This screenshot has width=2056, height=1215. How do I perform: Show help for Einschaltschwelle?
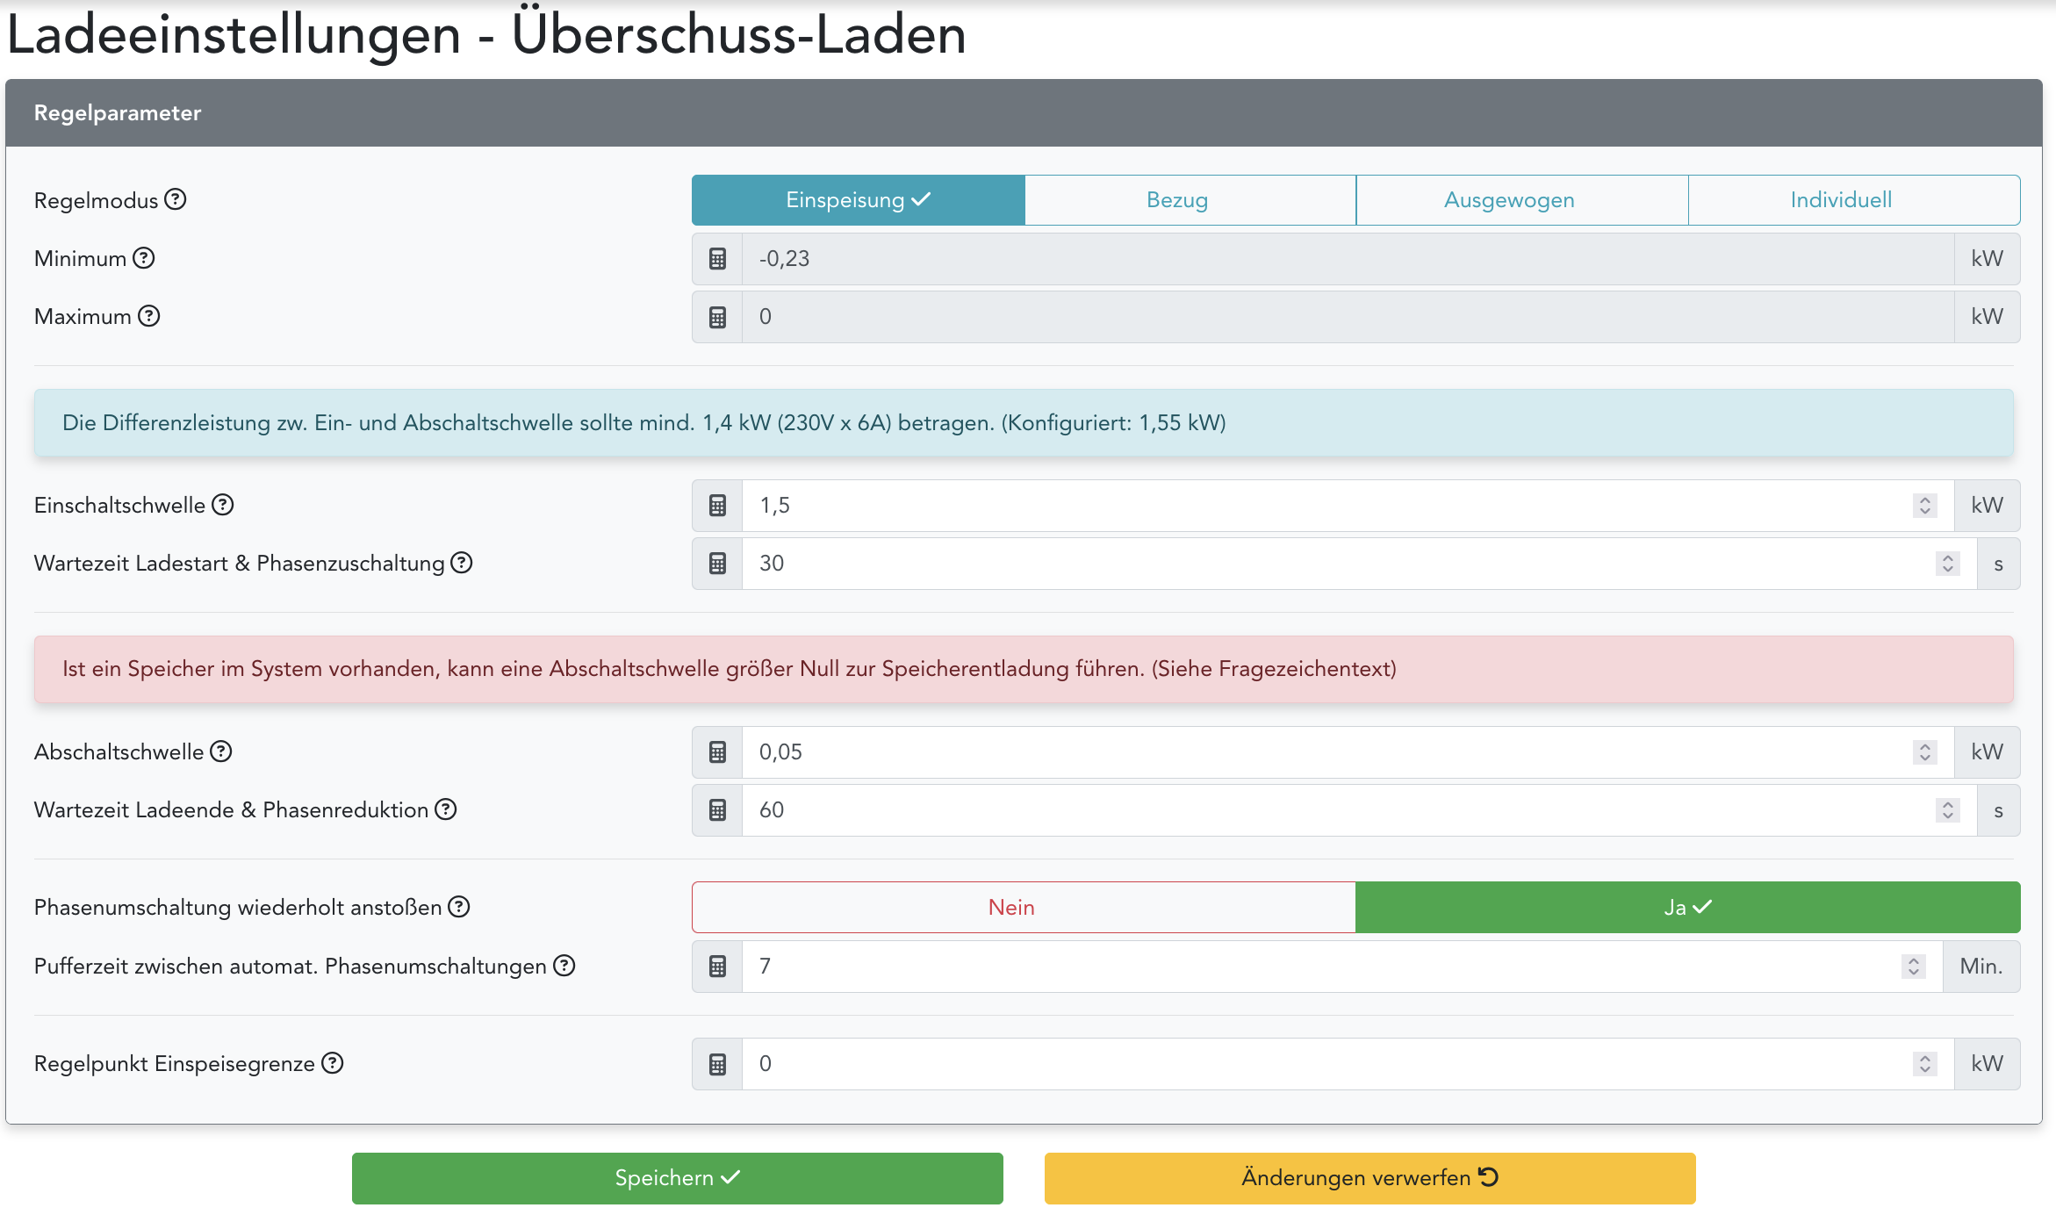click(x=223, y=505)
